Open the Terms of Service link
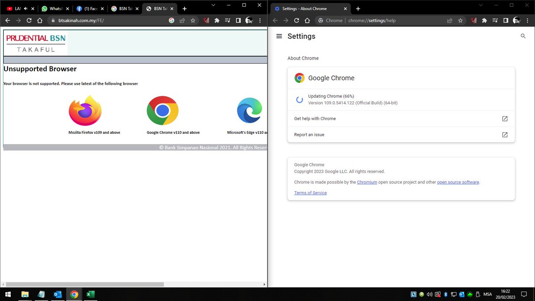535x301 pixels. (x=310, y=193)
